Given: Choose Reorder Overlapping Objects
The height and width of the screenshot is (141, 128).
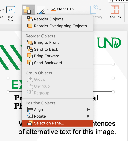Looking at the screenshot, I should click(x=57, y=26).
